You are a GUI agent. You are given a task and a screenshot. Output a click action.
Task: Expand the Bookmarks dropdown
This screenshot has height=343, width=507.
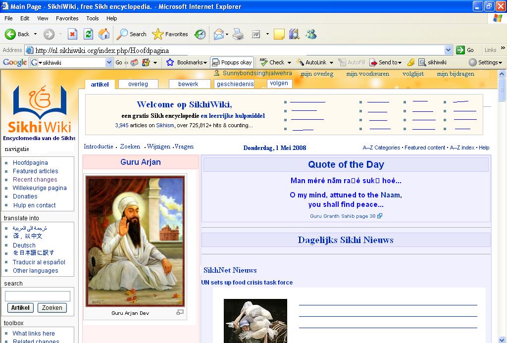click(205, 63)
